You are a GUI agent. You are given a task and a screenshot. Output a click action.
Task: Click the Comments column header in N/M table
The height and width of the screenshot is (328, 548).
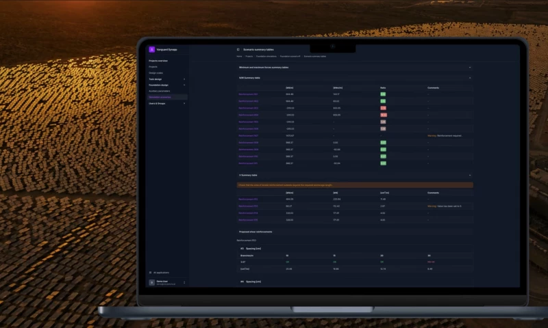click(433, 88)
